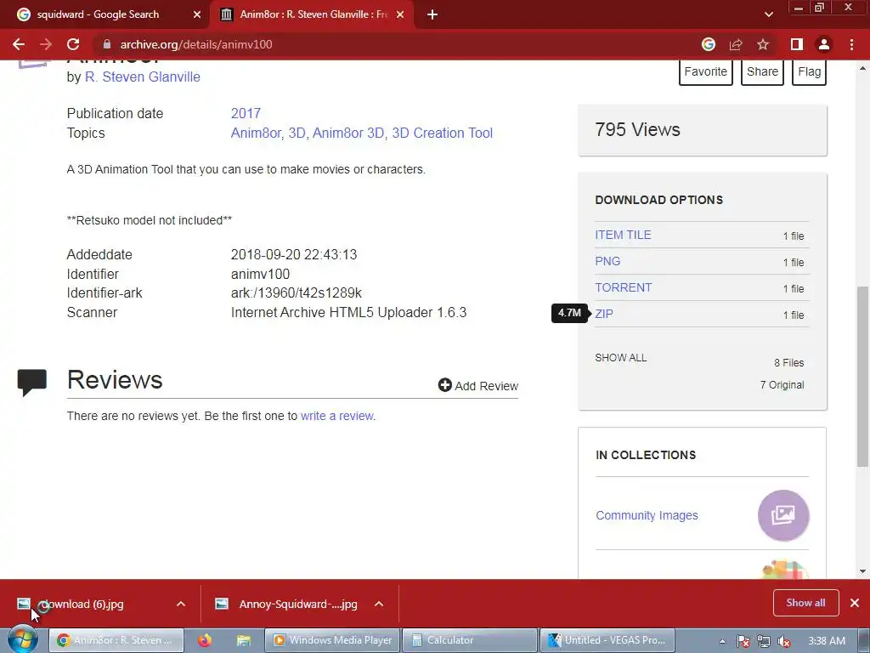Image resolution: width=870 pixels, height=653 pixels.
Task: Switch to Calculator in taskbar
Action: pos(469,640)
